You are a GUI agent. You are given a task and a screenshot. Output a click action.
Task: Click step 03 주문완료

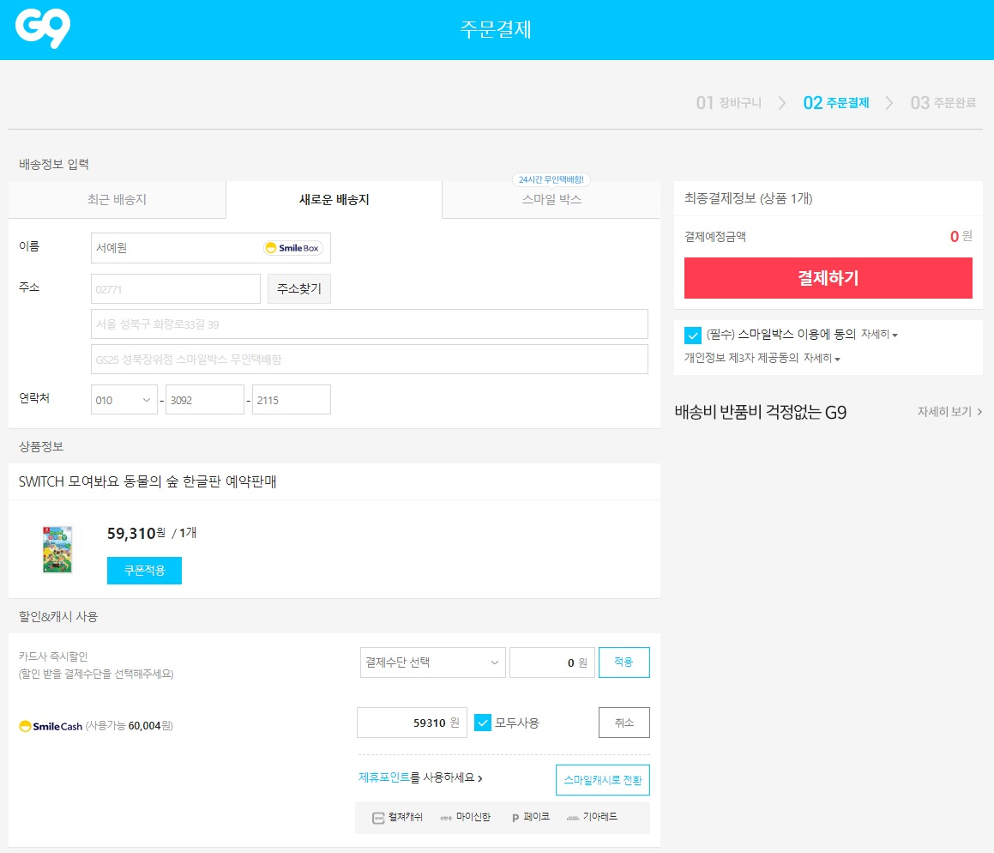pyautogui.click(x=943, y=103)
